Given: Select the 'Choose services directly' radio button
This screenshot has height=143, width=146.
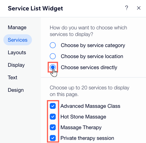Looking at the screenshot, I should [53, 67].
